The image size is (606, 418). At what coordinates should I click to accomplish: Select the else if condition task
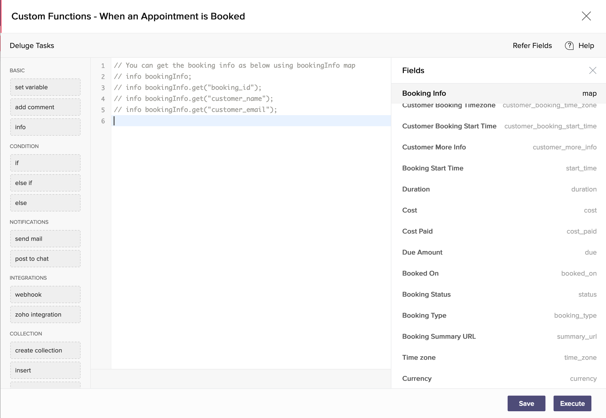45,183
